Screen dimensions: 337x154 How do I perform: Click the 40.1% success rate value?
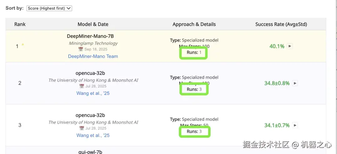point(277,46)
